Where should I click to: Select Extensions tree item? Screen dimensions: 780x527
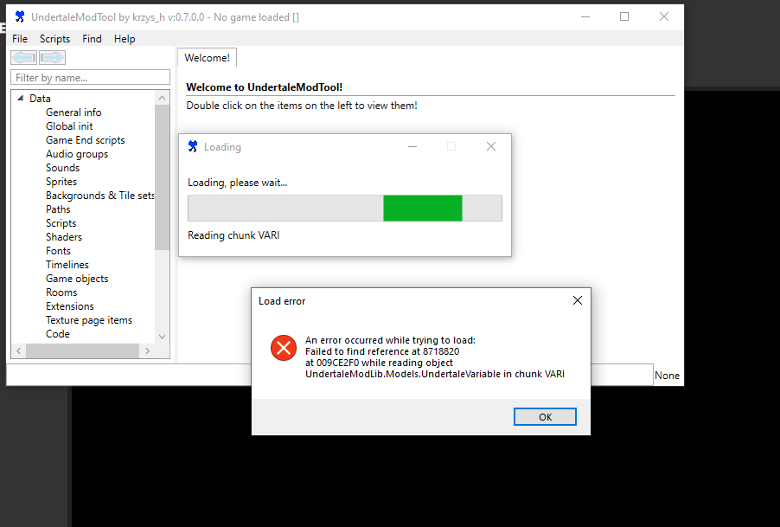(70, 306)
